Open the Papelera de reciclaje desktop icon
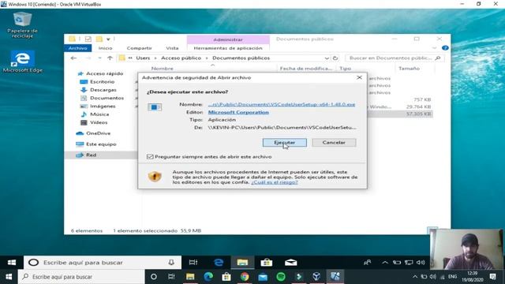 tap(22, 25)
